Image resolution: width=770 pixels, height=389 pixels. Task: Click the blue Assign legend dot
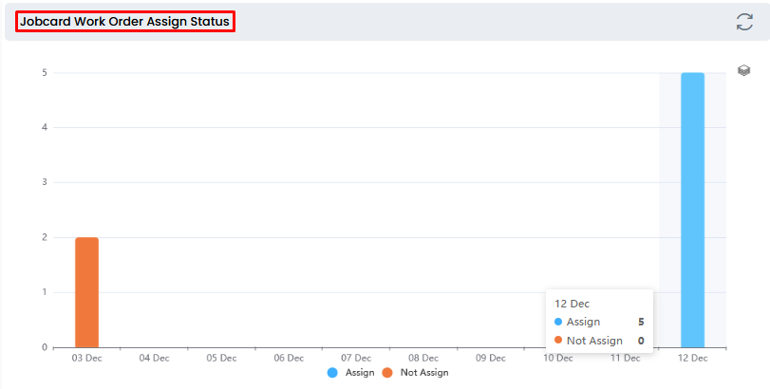point(332,373)
